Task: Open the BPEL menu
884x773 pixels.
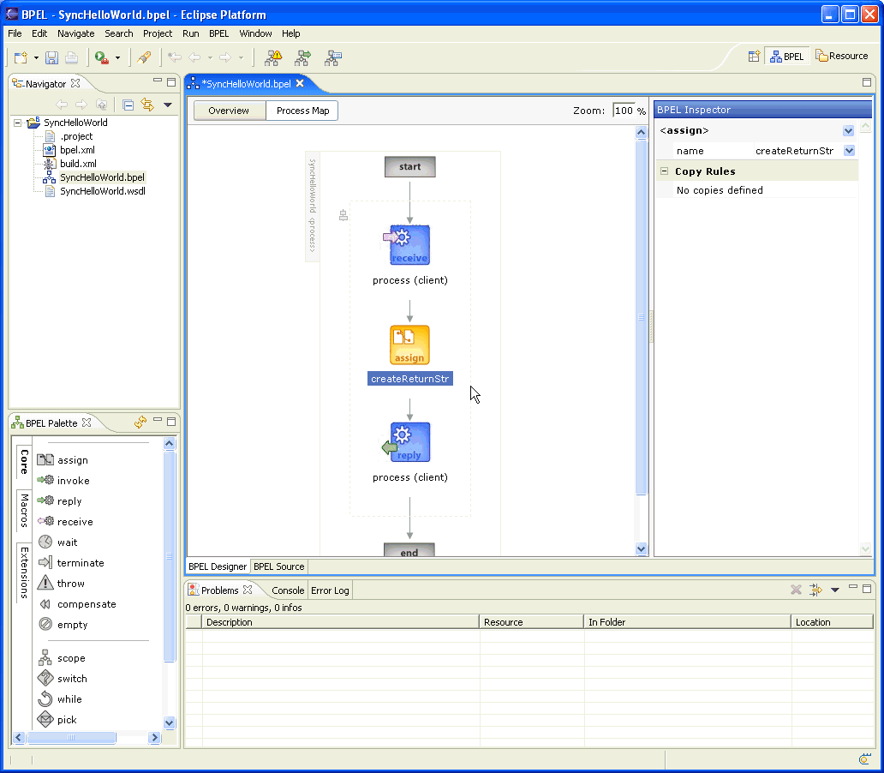Action: (218, 33)
